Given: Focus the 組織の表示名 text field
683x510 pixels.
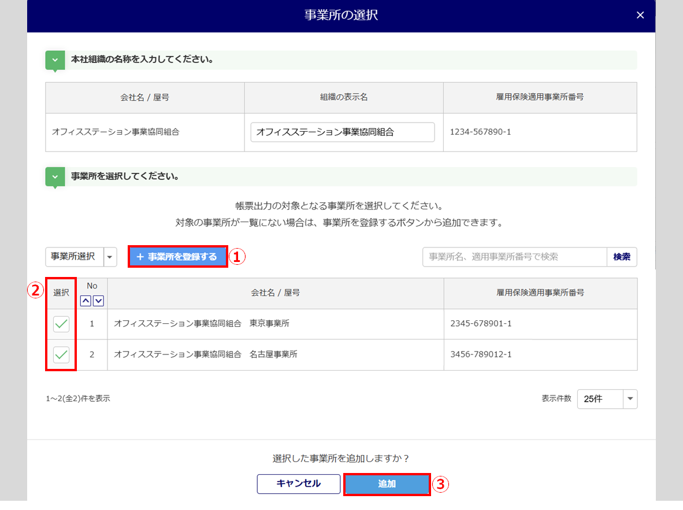Looking at the screenshot, I should pyautogui.click(x=342, y=132).
